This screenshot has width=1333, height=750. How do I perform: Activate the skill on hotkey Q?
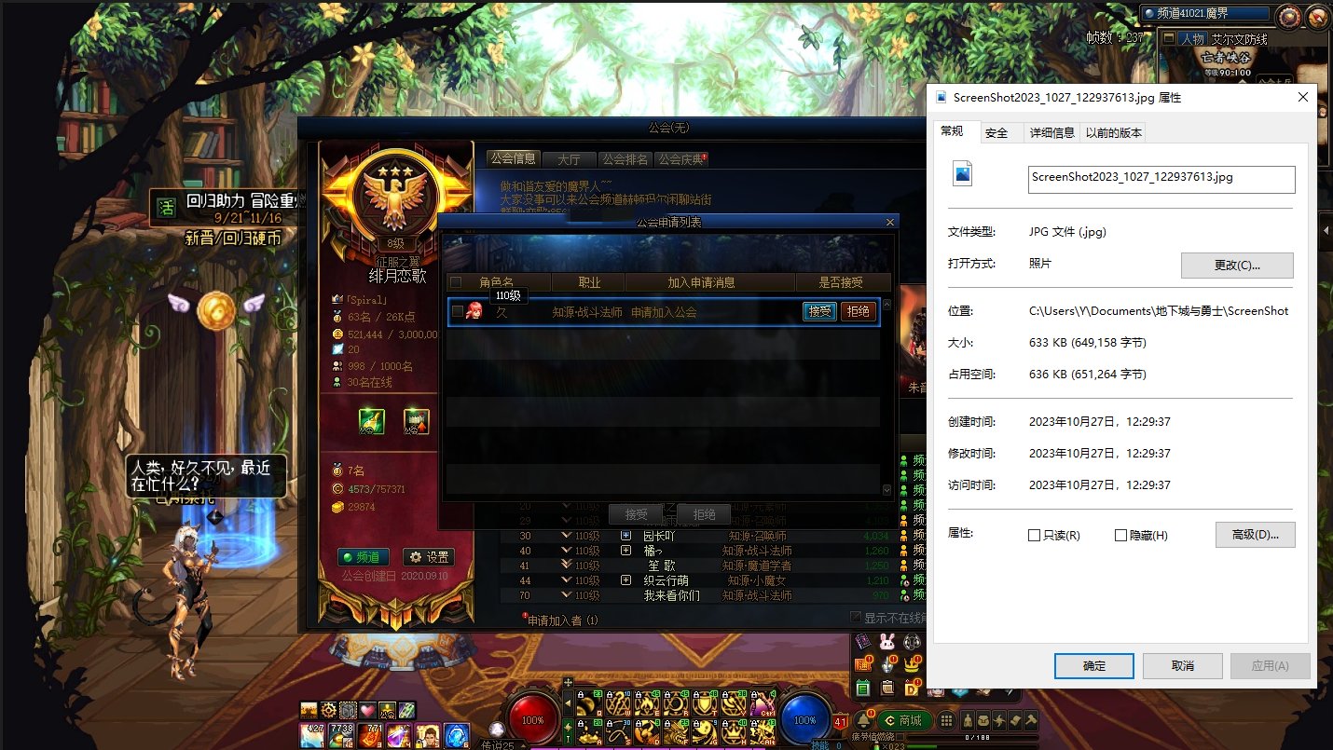tap(590, 704)
